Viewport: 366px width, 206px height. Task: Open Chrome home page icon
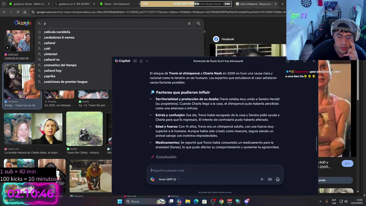click(x=25, y=12)
